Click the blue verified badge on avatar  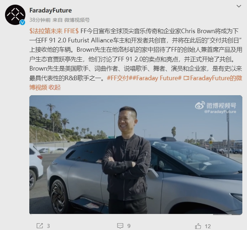(x=23, y=22)
